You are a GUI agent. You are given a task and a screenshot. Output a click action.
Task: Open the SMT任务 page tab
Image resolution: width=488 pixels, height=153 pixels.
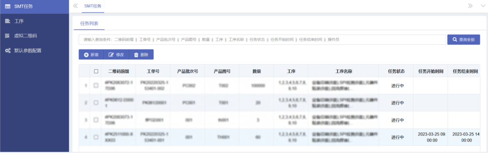pyautogui.click(x=91, y=6)
